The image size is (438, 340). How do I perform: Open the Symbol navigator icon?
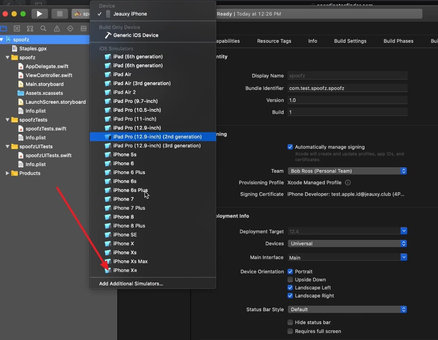[x=30, y=29]
